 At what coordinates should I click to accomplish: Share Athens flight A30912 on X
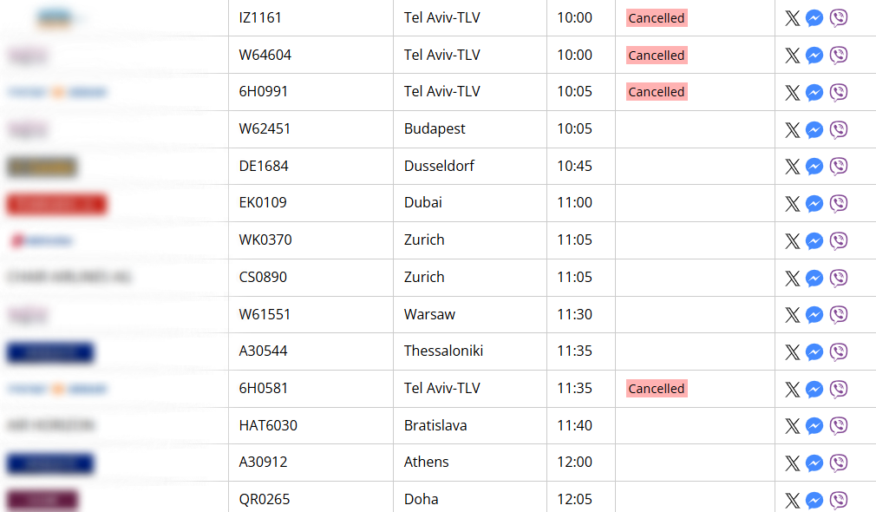coord(792,463)
